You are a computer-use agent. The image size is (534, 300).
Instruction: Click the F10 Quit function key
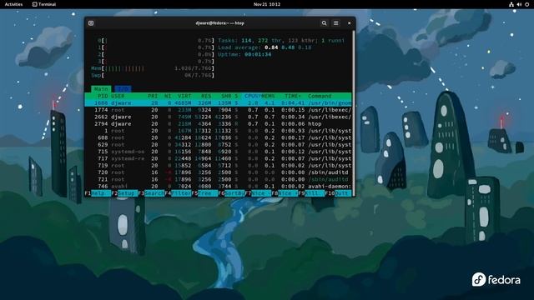click(338, 193)
